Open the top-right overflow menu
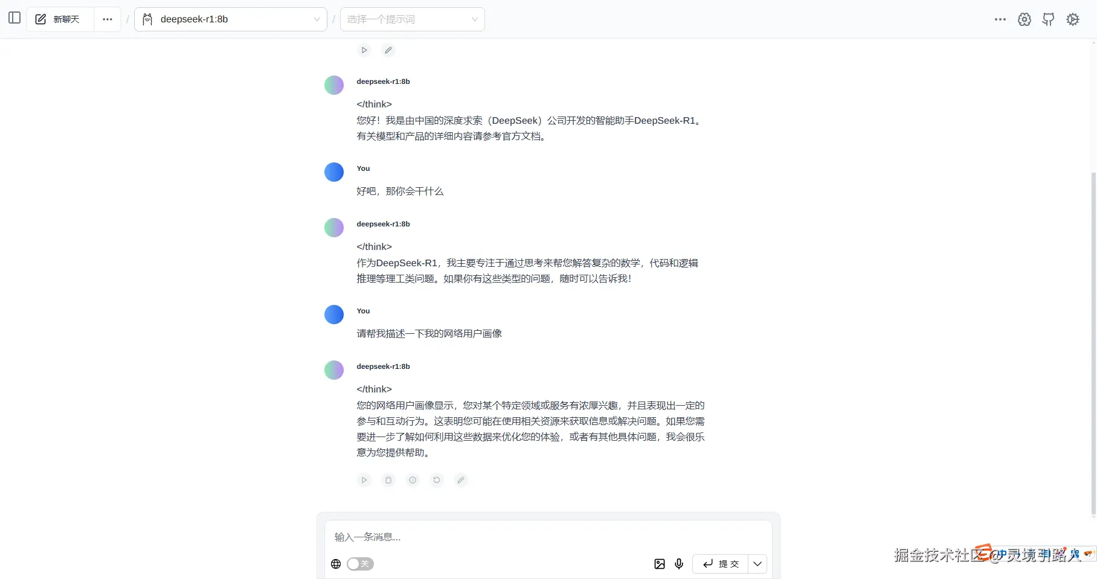The image size is (1097, 579). [x=1000, y=19]
